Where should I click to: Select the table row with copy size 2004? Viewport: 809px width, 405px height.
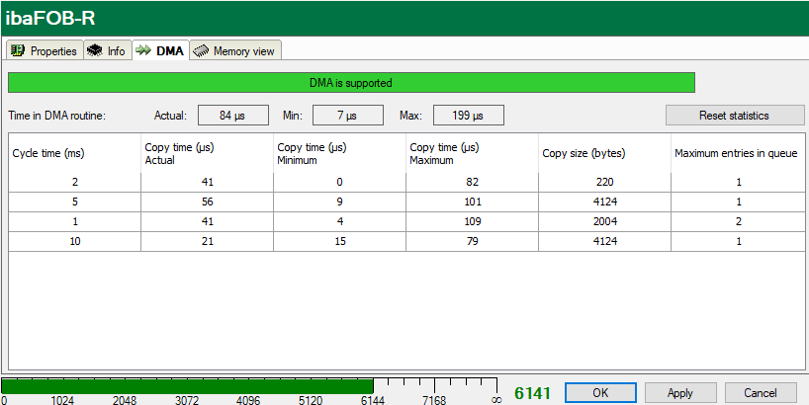(x=406, y=221)
